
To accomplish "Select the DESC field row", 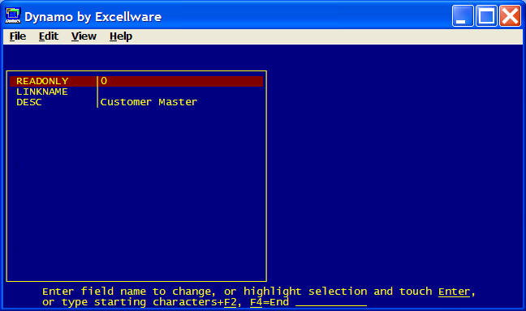I will pyautogui.click(x=136, y=102).
